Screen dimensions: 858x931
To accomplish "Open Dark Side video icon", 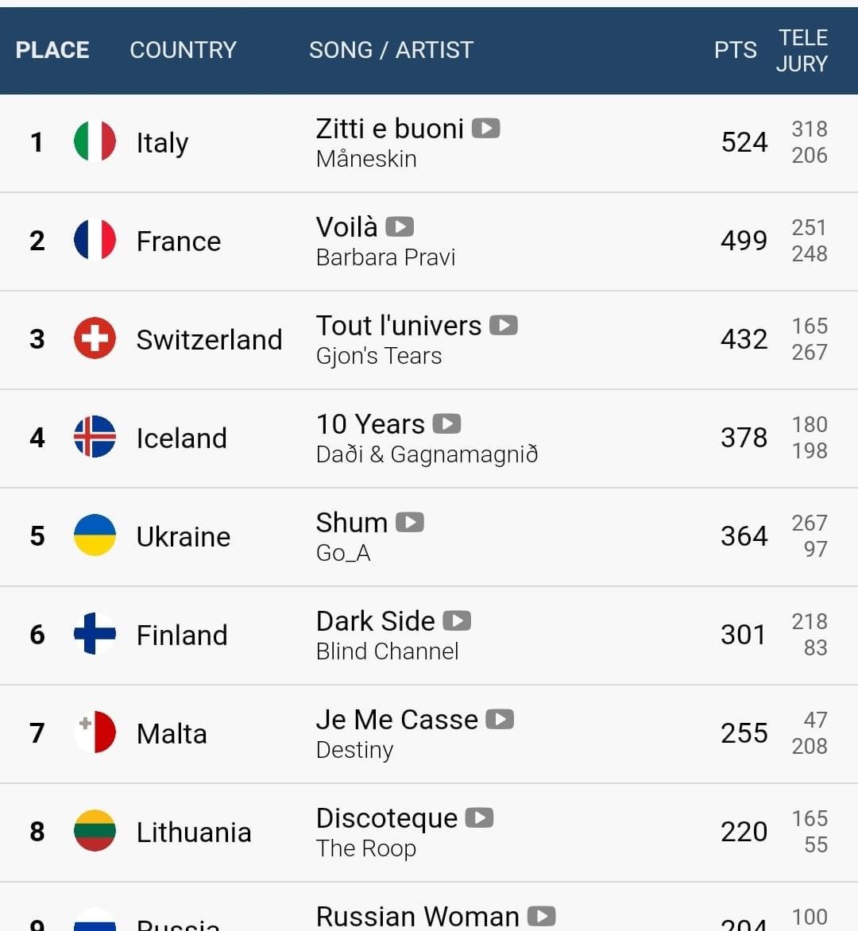I will point(457,621).
